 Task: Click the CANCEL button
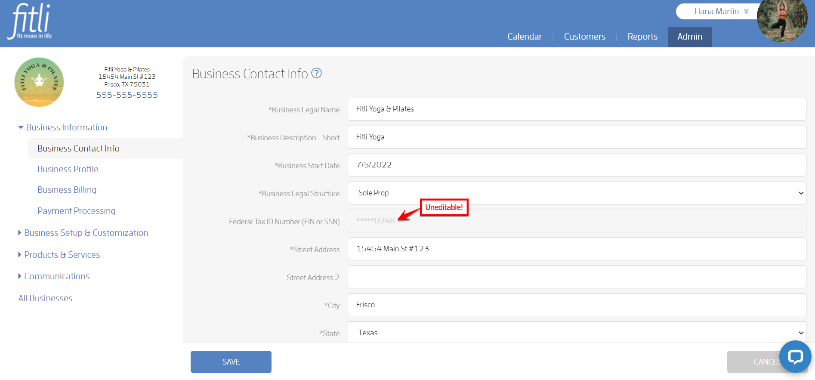pyautogui.click(x=767, y=362)
